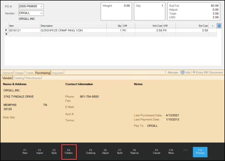This screenshot has height=161, width=225.
Task: Open the Document attachment icon
Action: coord(207,72)
